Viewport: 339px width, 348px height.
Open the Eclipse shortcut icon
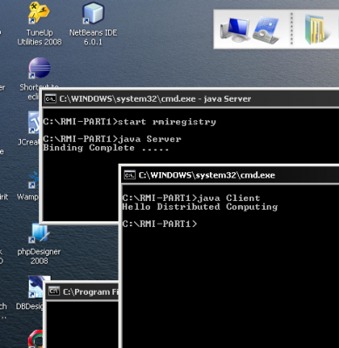[x=39, y=68]
